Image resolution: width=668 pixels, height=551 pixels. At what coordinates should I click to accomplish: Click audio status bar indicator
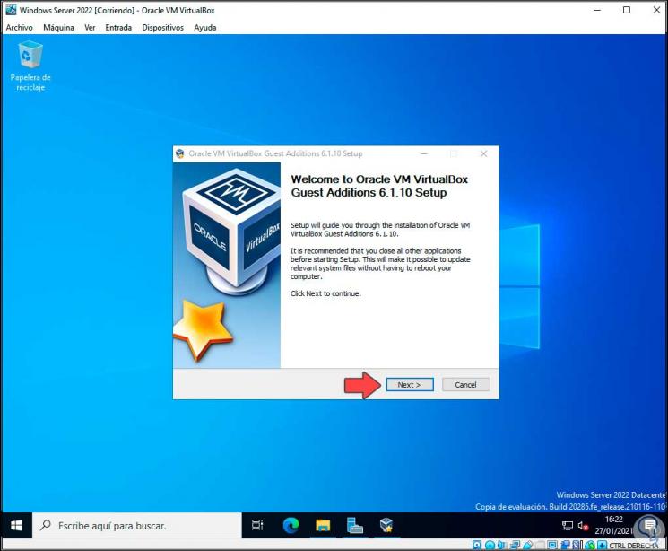pyautogui.click(x=501, y=545)
